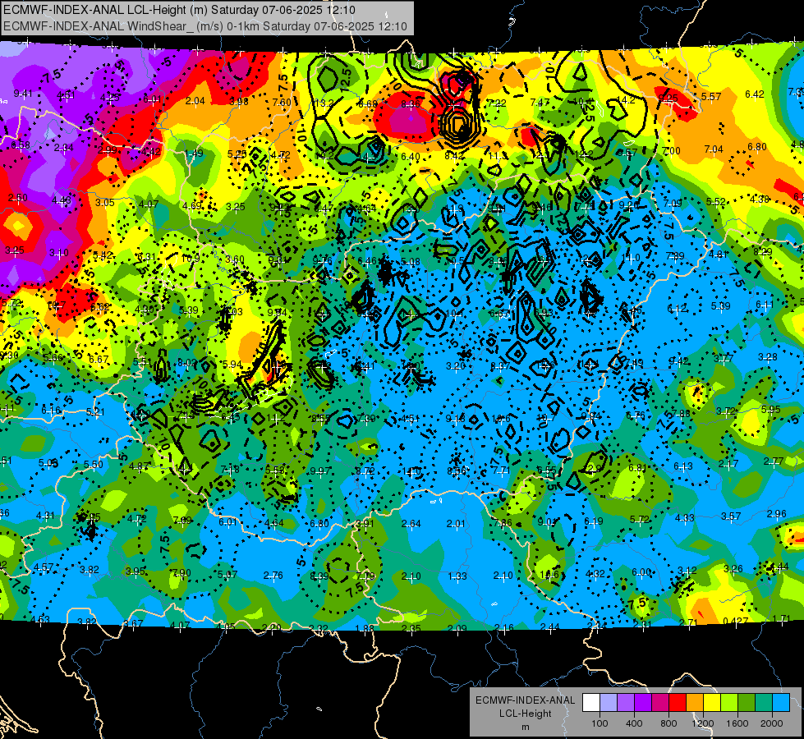Screen dimensions: 804x739
Task: Click the legend tick label 1200
Action: 702,723
